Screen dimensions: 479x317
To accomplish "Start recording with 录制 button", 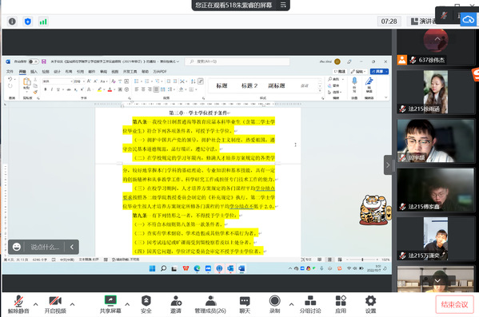I will [x=274, y=304].
